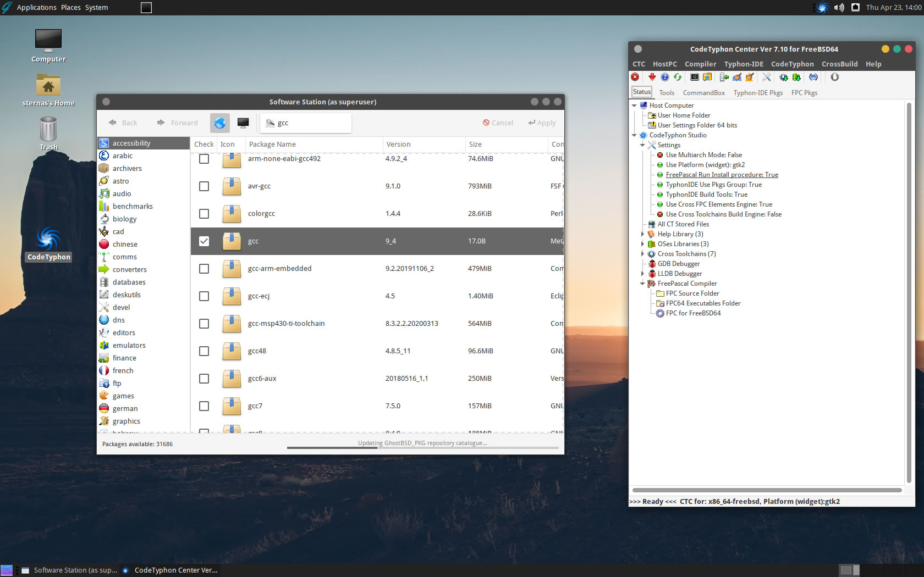924x577 pixels.
Task: Collapse Host Computer tree node
Action: pos(634,106)
